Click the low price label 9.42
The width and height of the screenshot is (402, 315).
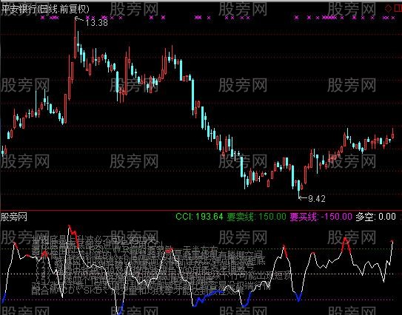coord(316,198)
